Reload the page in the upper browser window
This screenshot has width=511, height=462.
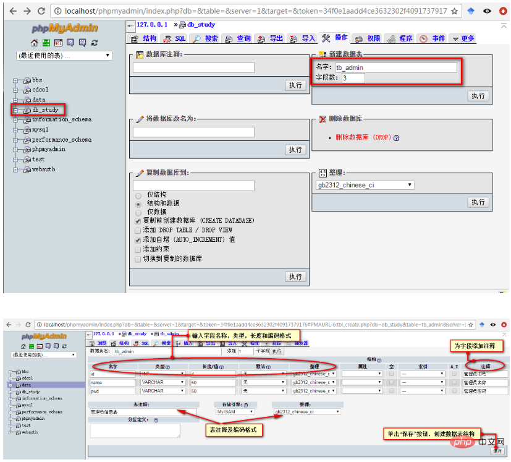41,11
